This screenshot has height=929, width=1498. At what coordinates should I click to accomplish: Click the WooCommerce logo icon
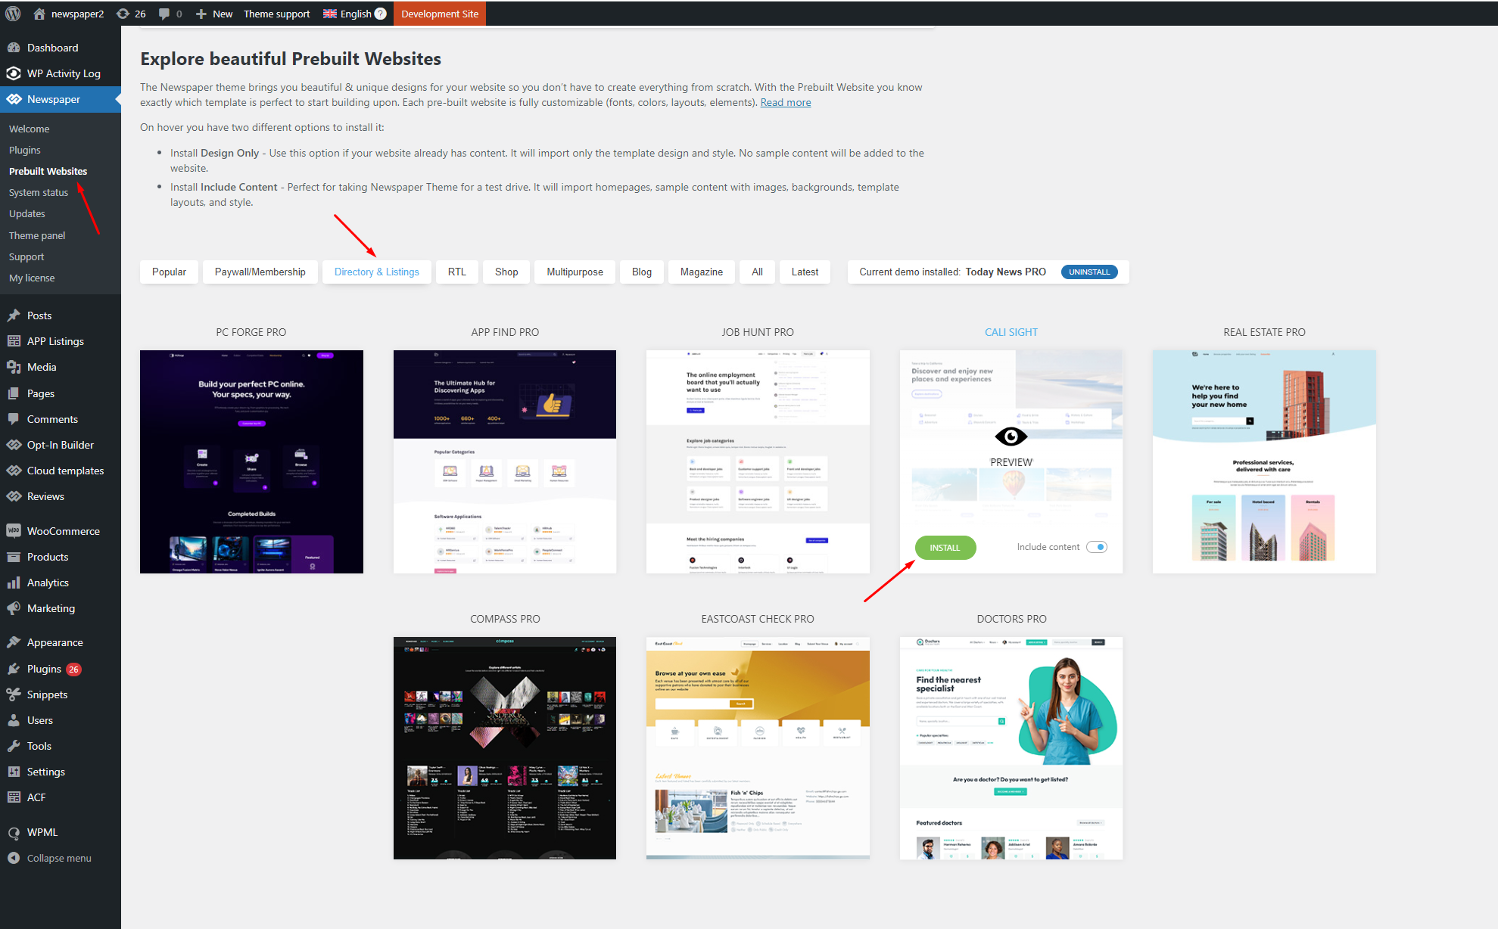[14, 531]
